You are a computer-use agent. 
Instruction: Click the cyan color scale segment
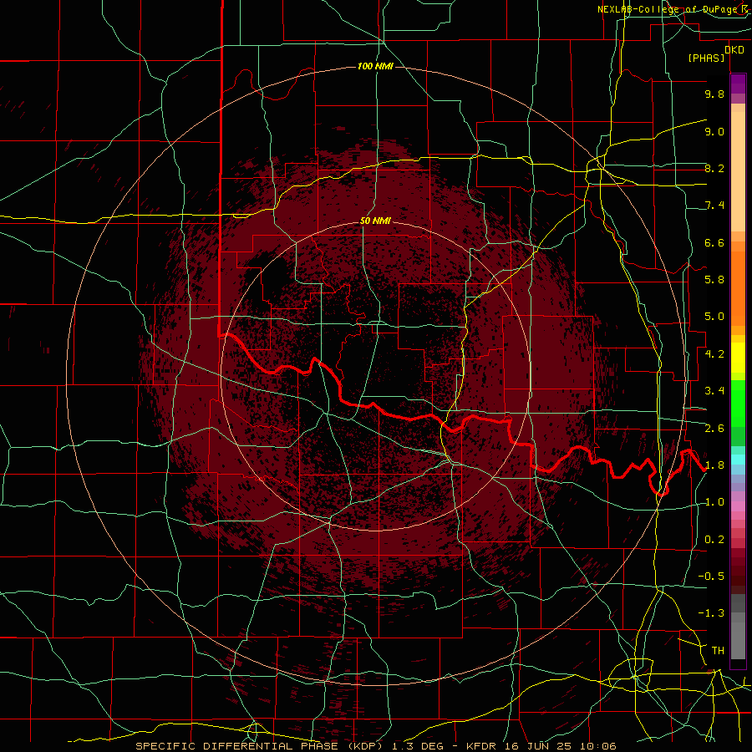[738, 460]
